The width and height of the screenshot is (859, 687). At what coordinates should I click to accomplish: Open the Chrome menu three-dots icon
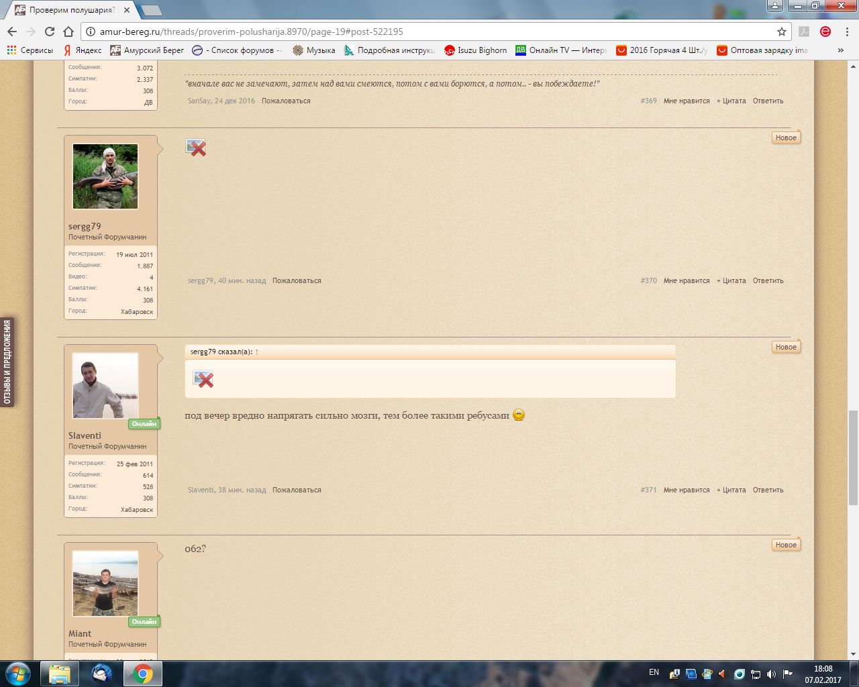pos(846,32)
